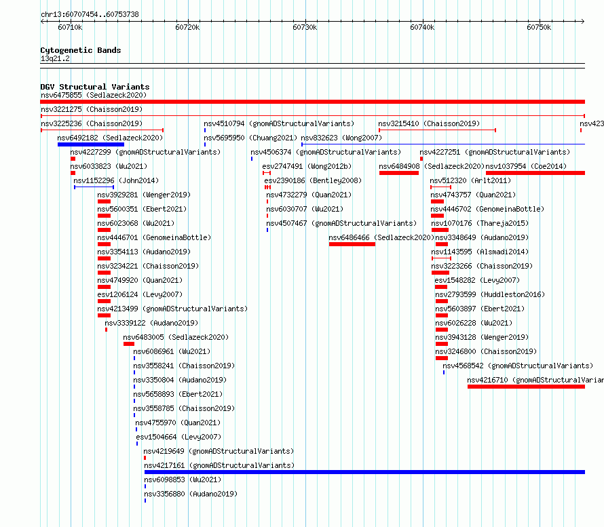Open nsv6492182 (Sedlazeck2020) variant entry

point(110,138)
